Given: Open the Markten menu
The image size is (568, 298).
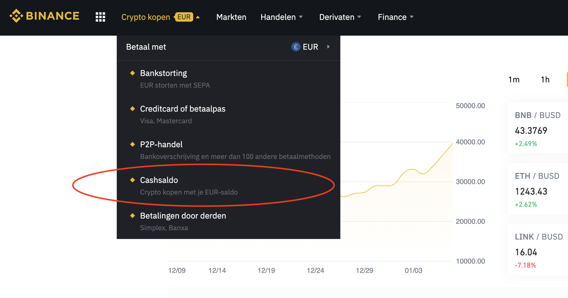Looking at the screenshot, I should tap(231, 17).
